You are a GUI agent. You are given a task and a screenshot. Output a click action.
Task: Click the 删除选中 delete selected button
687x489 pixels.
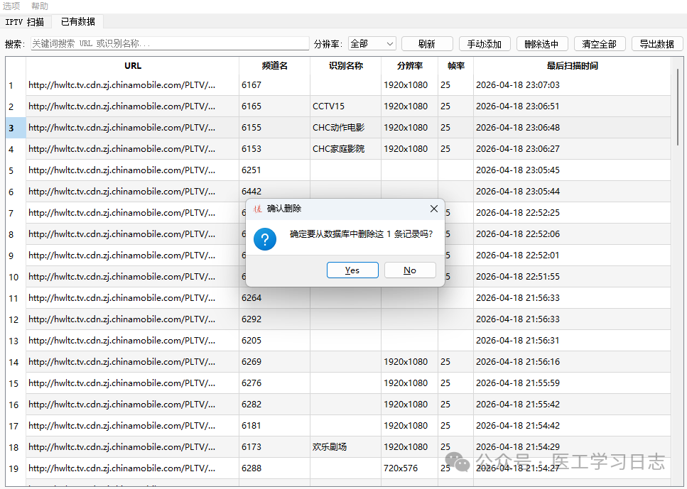click(541, 43)
